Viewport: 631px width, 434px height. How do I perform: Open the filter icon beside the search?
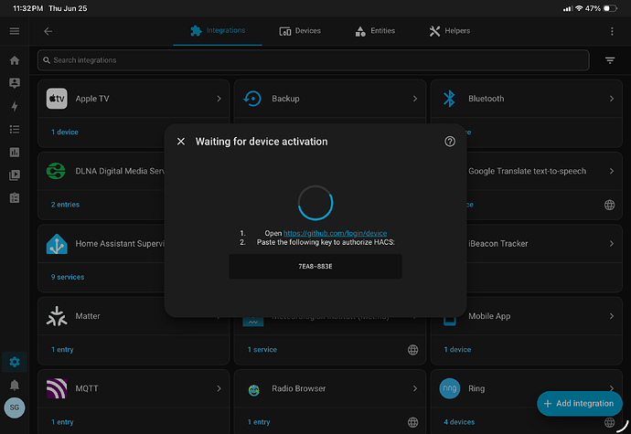click(x=610, y=60)
